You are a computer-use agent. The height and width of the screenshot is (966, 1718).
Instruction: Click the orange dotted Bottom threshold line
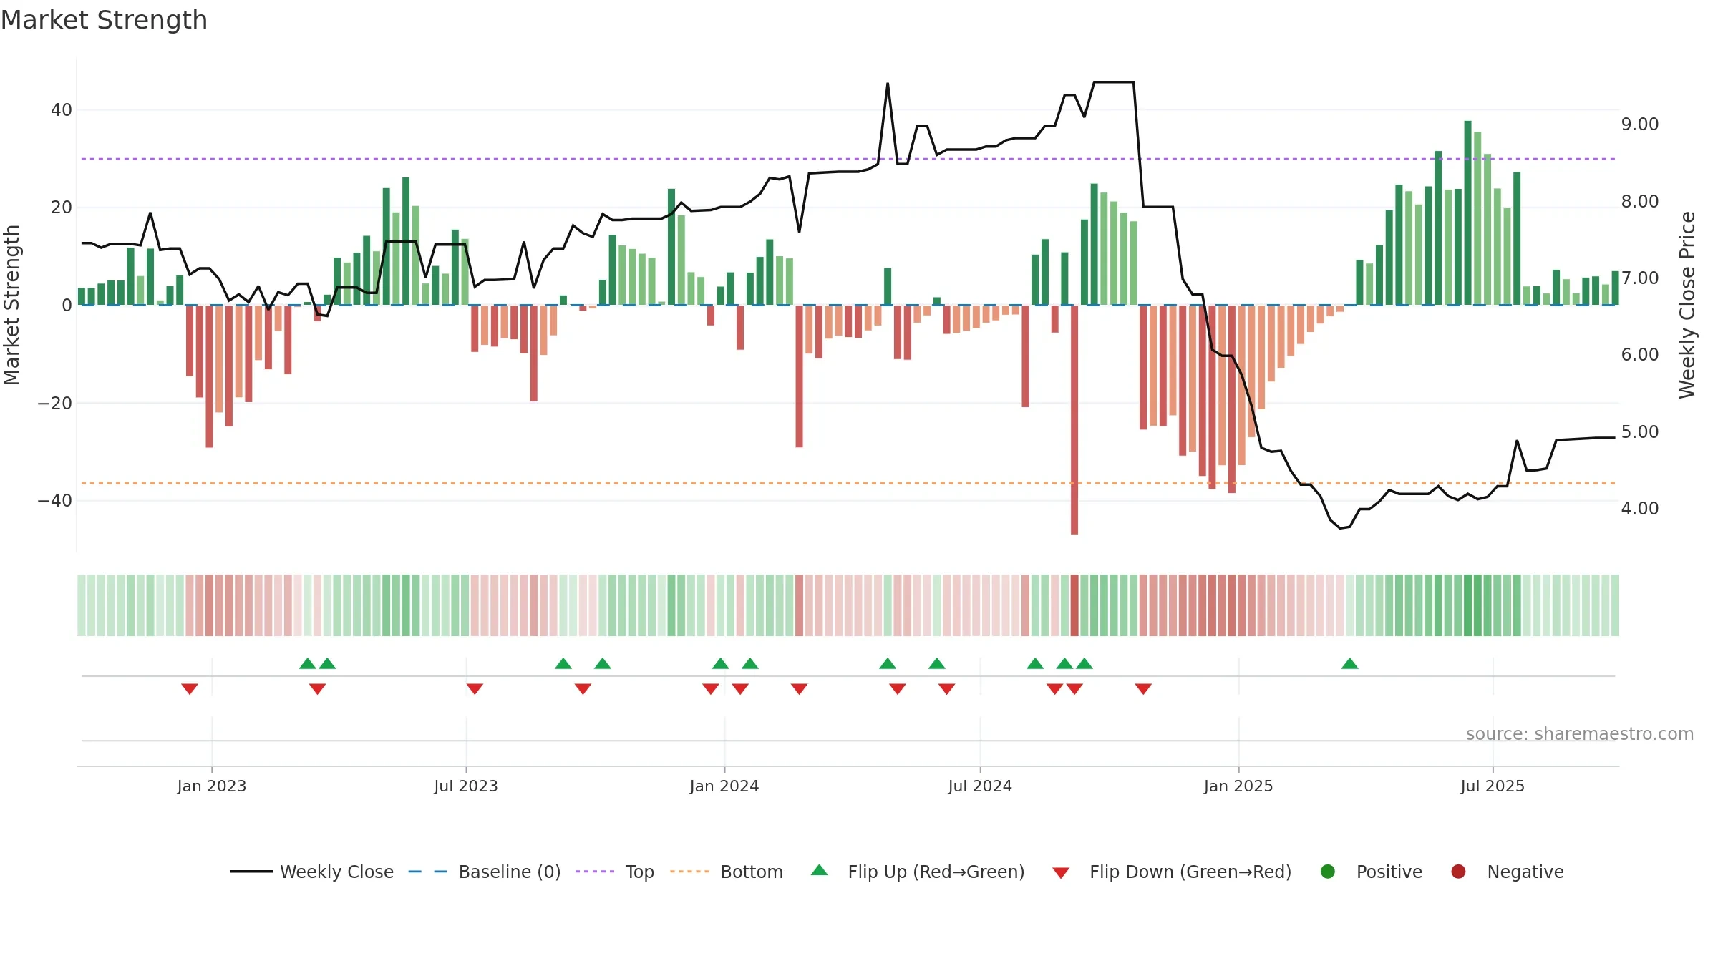[848, 483]
